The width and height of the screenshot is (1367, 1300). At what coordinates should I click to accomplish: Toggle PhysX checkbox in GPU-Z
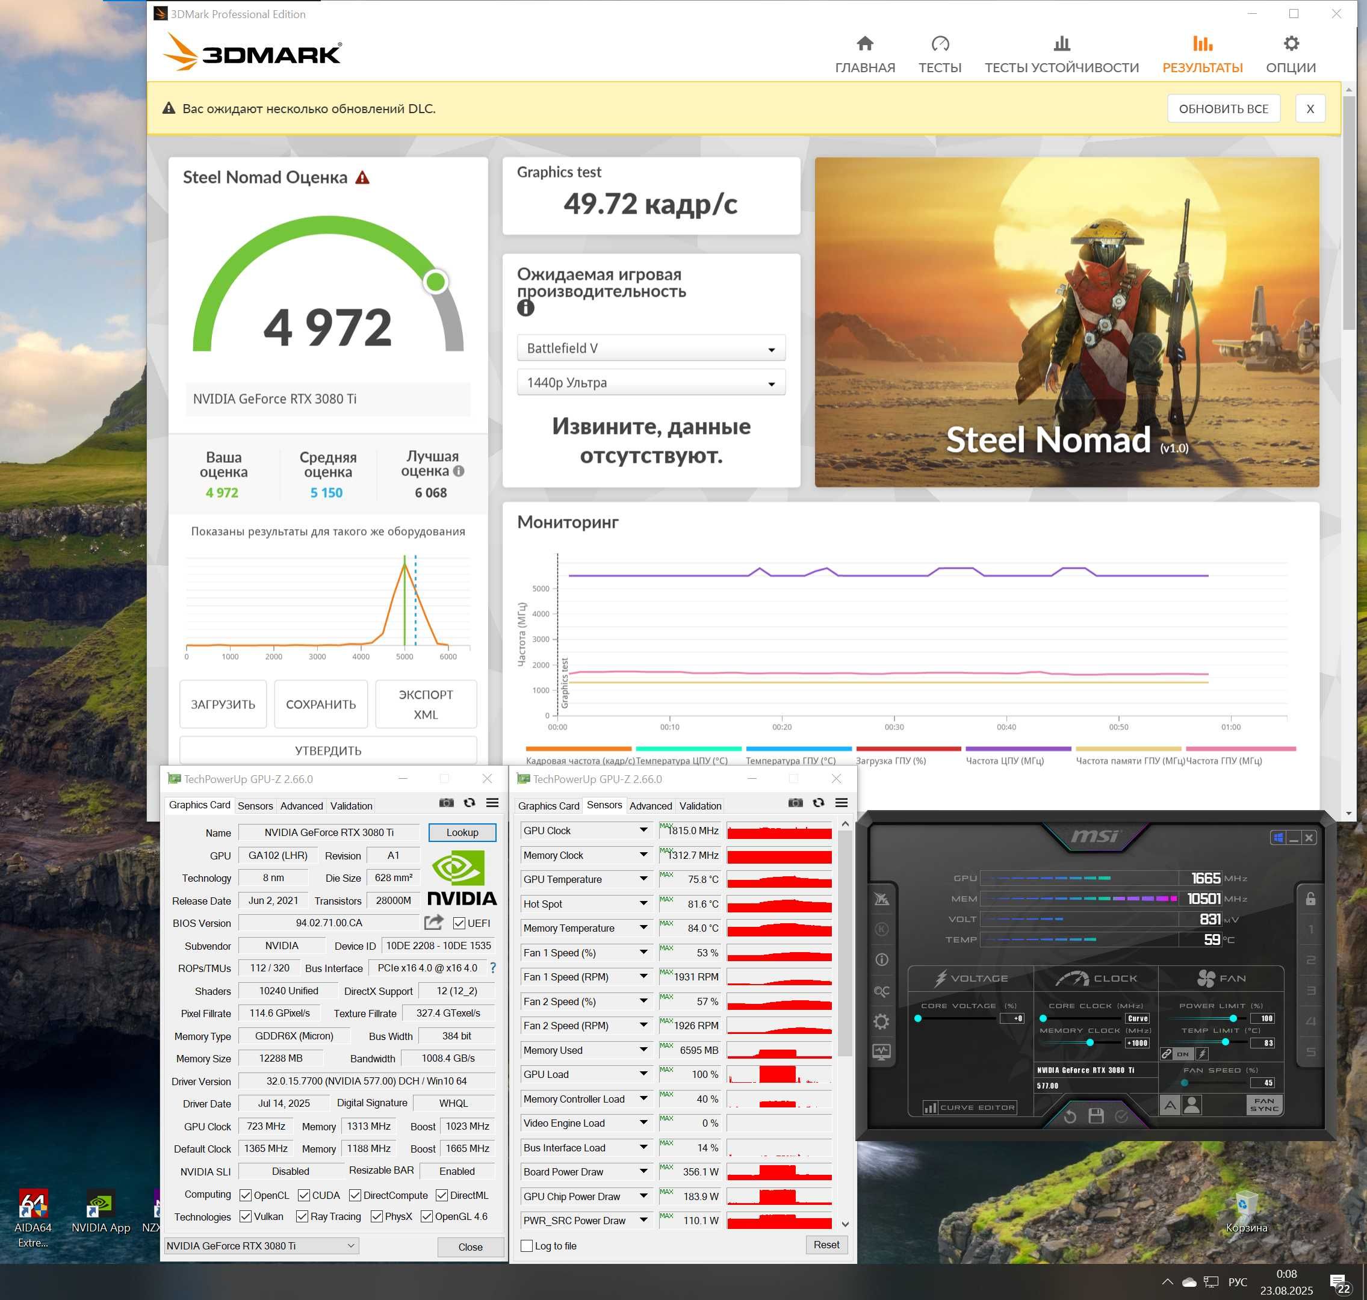[x=376, y=1216]
